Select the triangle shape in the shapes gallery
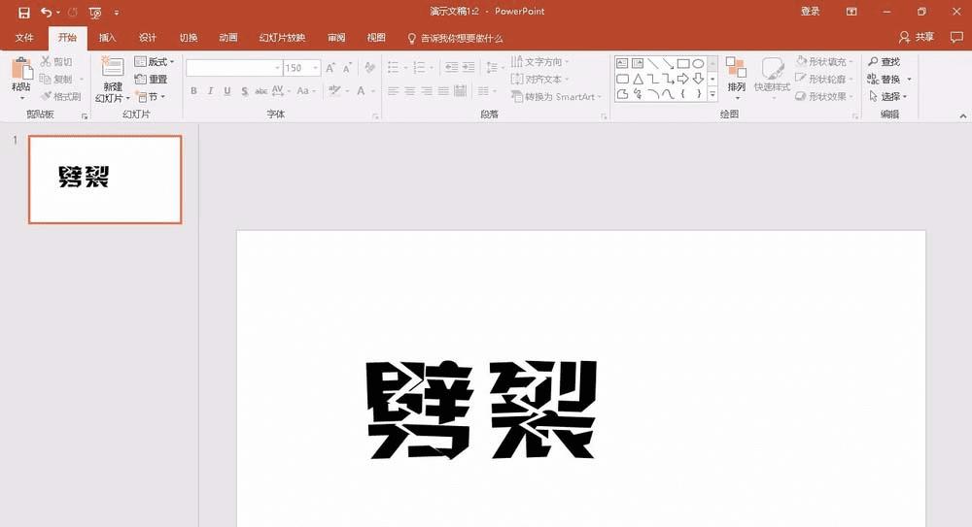The image size is (972, 527). tap(638, 79)
